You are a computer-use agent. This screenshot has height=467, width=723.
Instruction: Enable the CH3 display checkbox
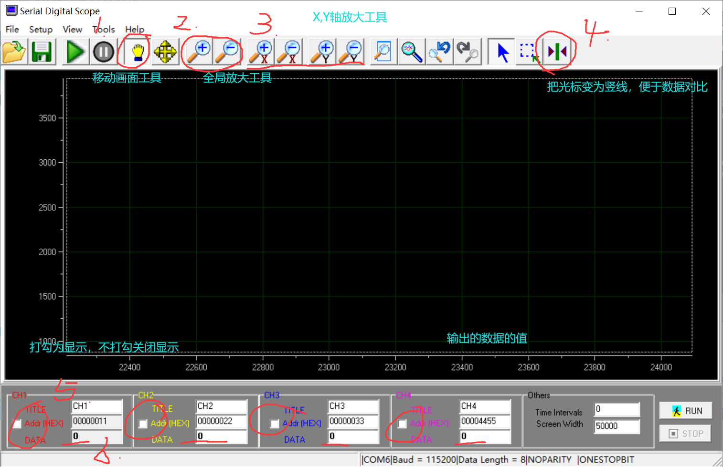pos(274,423)
